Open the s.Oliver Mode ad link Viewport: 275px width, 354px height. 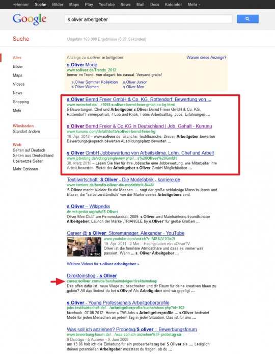(82, 65)
